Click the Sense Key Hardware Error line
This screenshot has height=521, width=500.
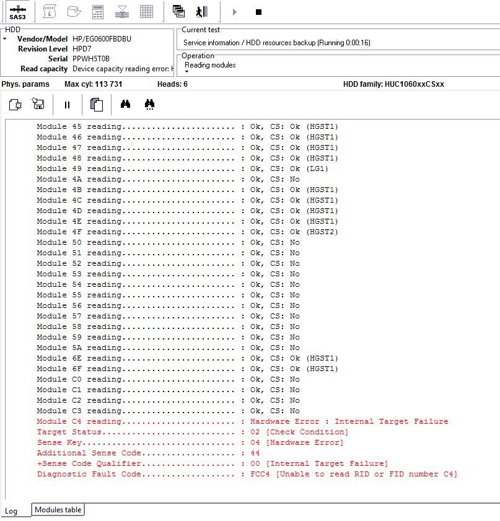tap(190, 442)
